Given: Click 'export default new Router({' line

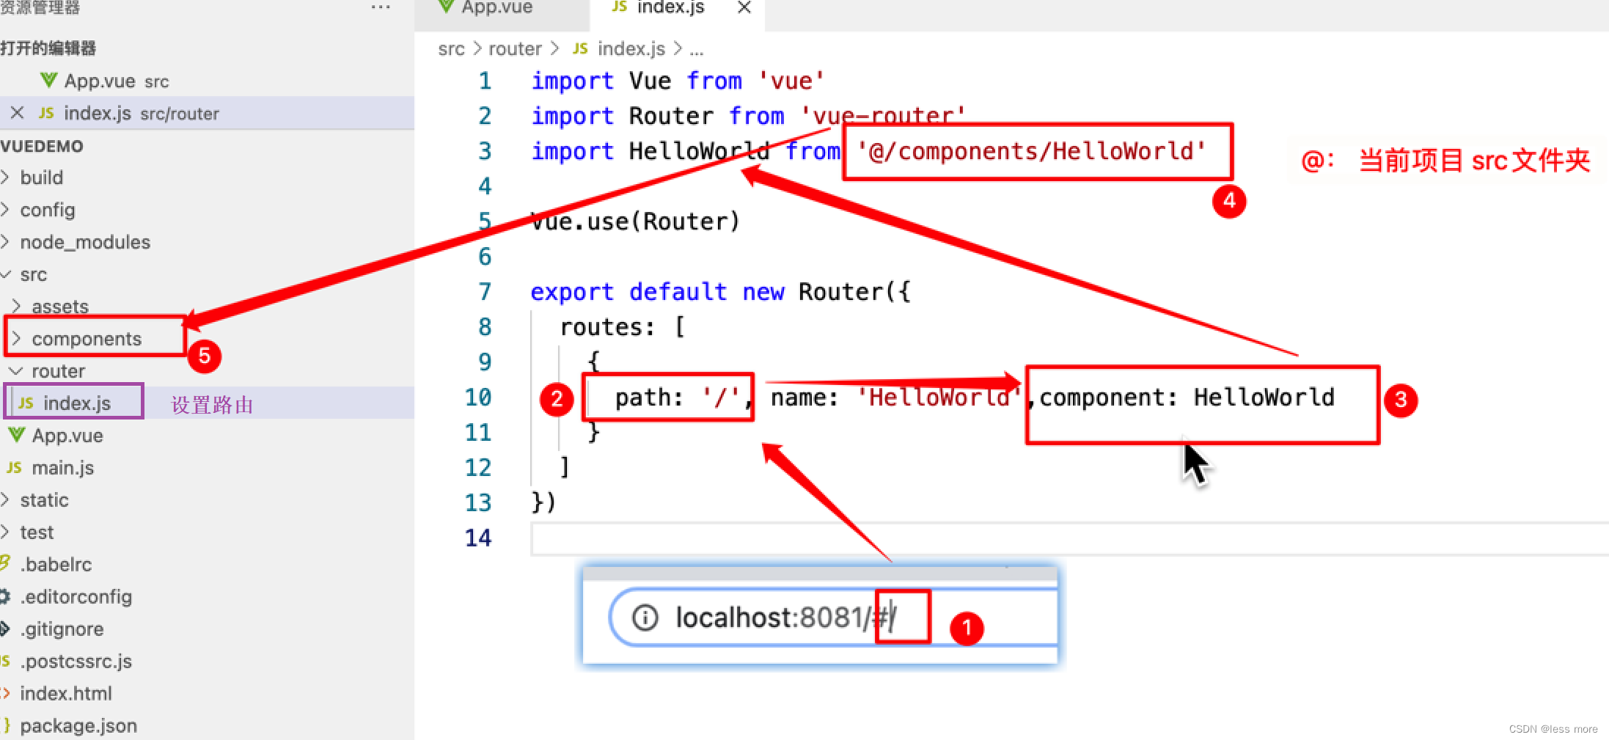Looking at the screenshot, I should tap(720, 292).
